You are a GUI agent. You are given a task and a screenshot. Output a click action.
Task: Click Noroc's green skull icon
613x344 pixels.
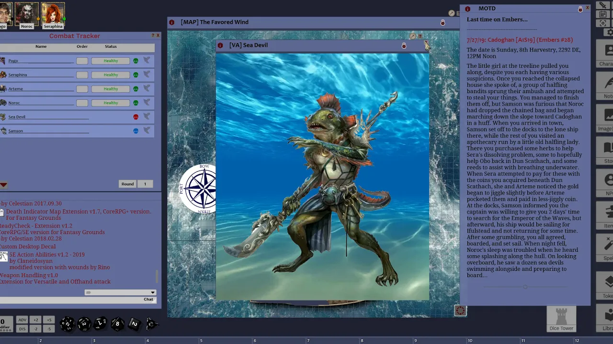[x=136, y=103]
